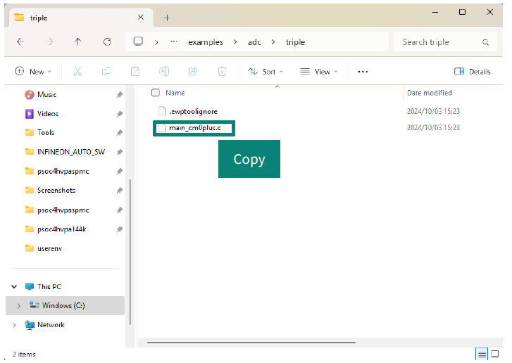
Task: Click .cwptoolignore date 2024/10/03 15:23
Action: tap(433, 112)
